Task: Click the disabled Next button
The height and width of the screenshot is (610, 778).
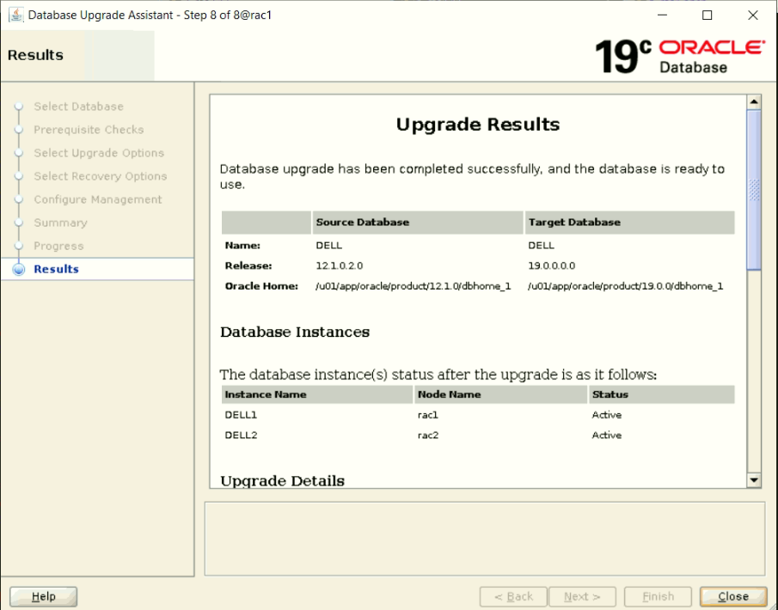Action: pyautogui.click(x=582, y=596)
